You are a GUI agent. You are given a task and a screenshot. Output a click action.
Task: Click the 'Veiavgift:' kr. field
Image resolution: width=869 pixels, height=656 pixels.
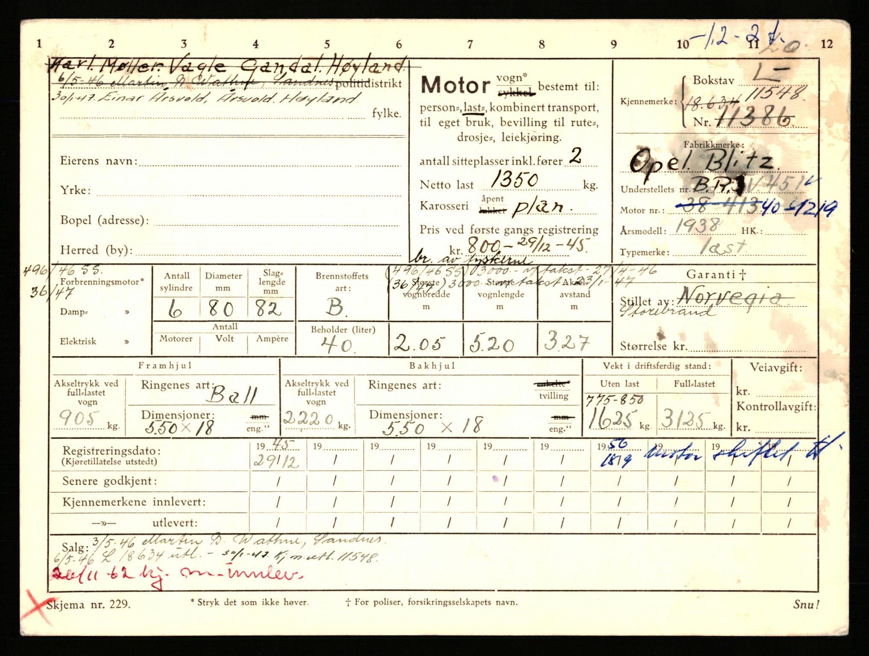[775, 391]
